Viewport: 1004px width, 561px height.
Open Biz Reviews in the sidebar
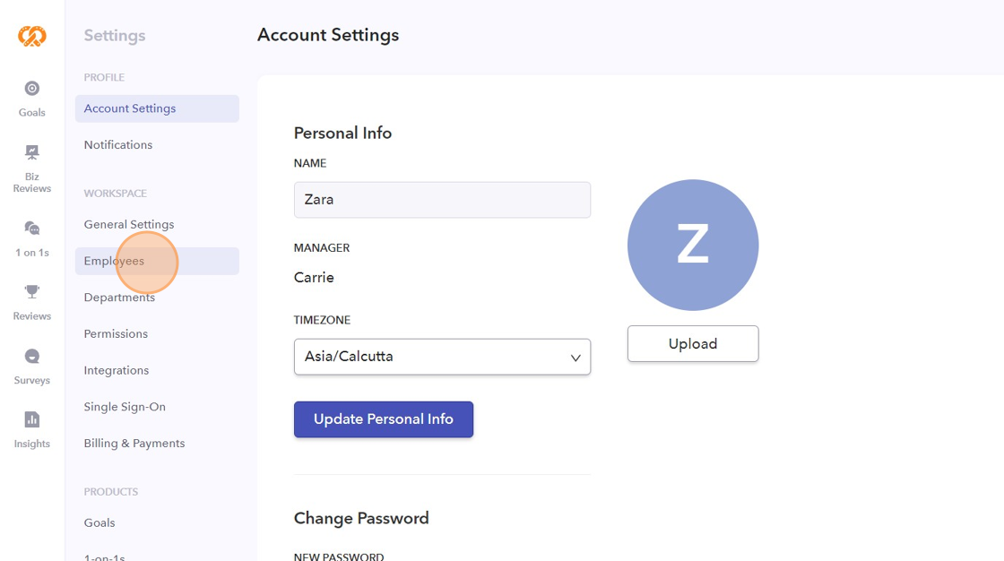[32, 168]
